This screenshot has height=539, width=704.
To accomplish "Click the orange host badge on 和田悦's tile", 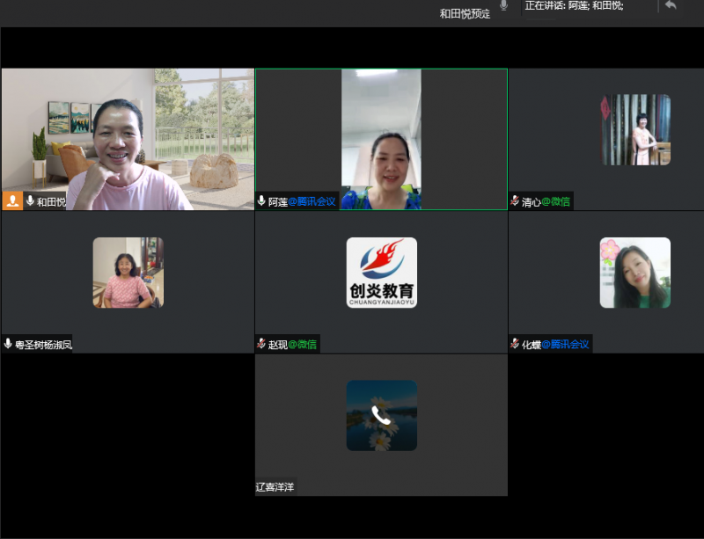I will click(12, 201).
